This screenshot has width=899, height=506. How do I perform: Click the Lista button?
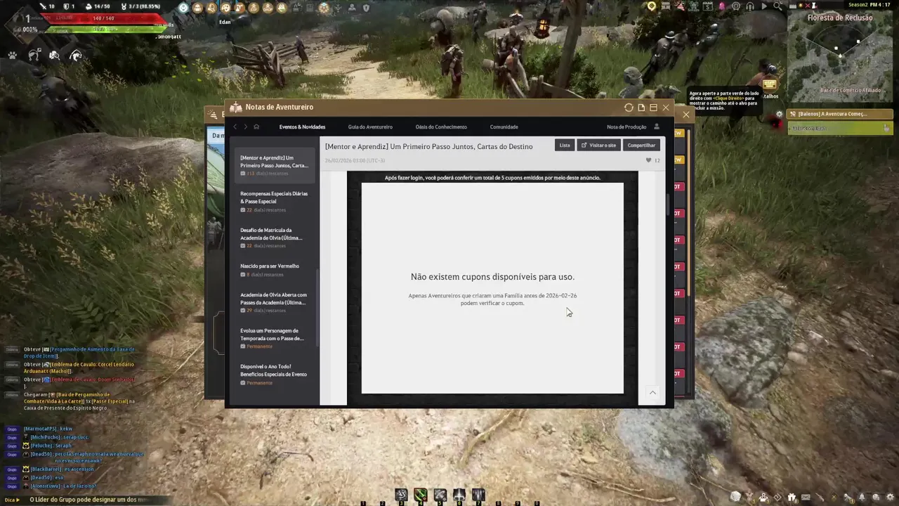coord(565,145)
